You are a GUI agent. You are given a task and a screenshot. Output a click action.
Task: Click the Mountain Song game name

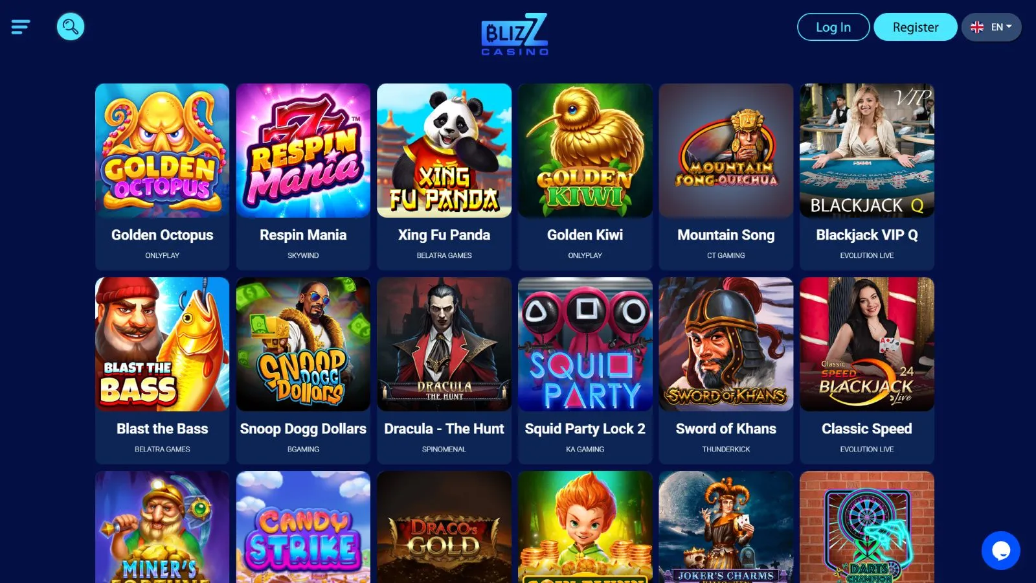point(726,235)
